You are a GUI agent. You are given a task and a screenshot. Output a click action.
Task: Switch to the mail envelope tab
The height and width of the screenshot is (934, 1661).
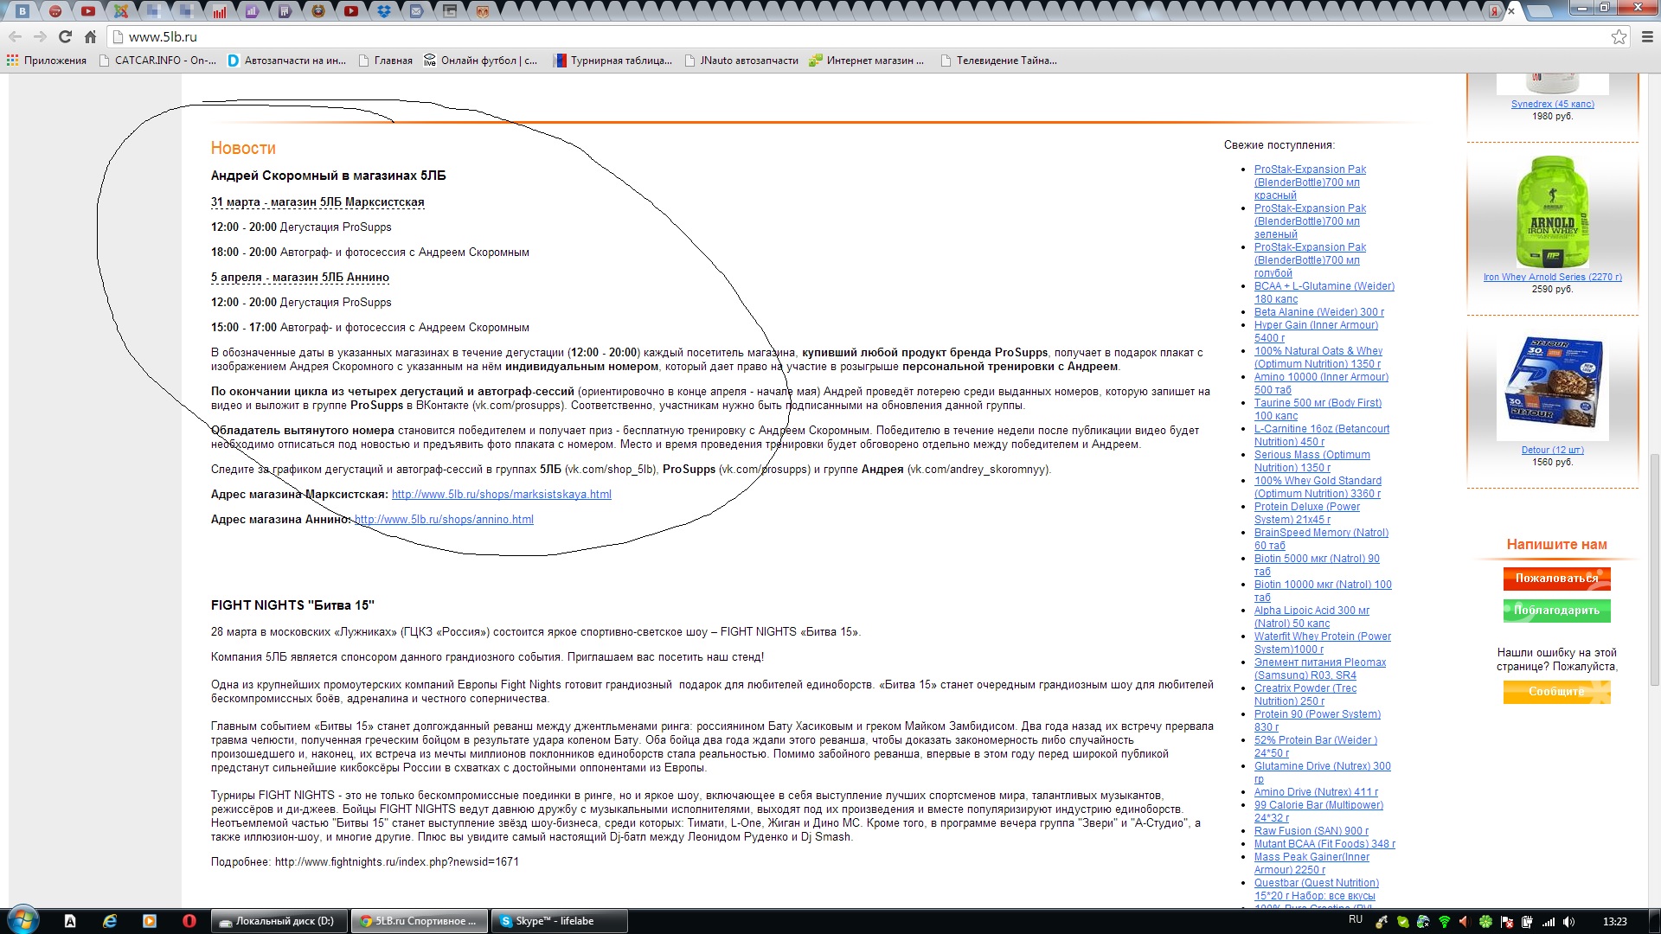[x=417, y=11]
